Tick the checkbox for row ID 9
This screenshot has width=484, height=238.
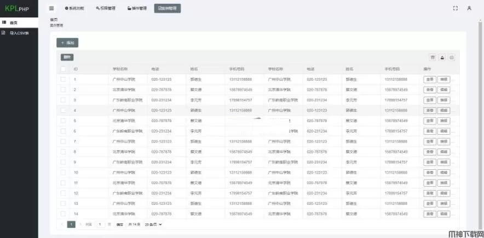pos(64,162)
